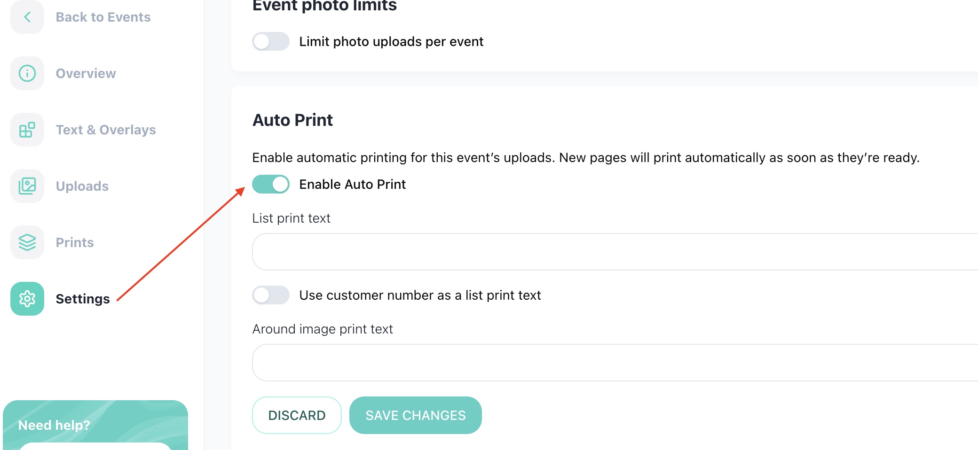Disable the Enable Auto Print switch
Image resolution: width=978 pixels, height=450 pixels.
pyautogui.click(x=271, y=184)
